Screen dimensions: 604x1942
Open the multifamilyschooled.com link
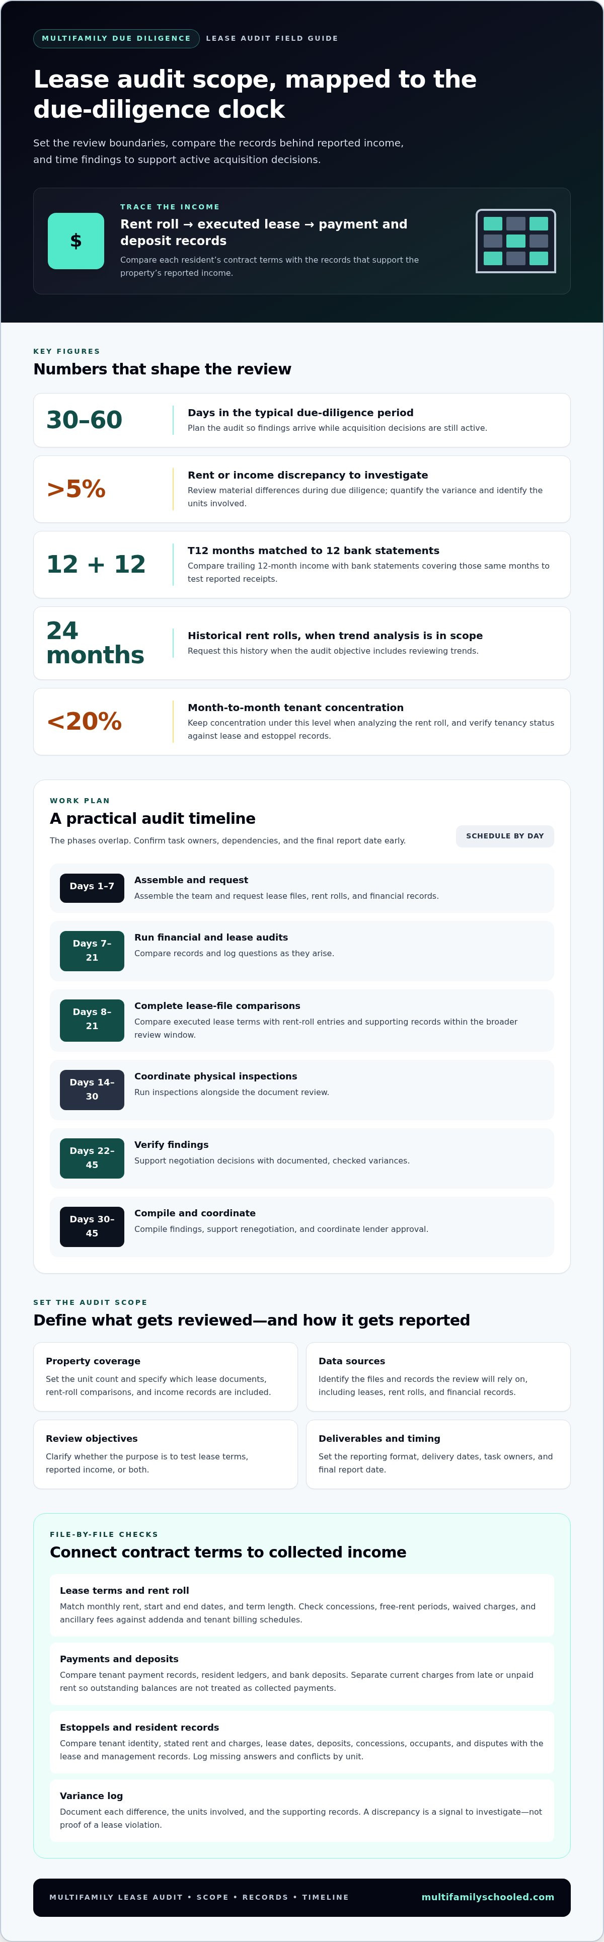487,1897
